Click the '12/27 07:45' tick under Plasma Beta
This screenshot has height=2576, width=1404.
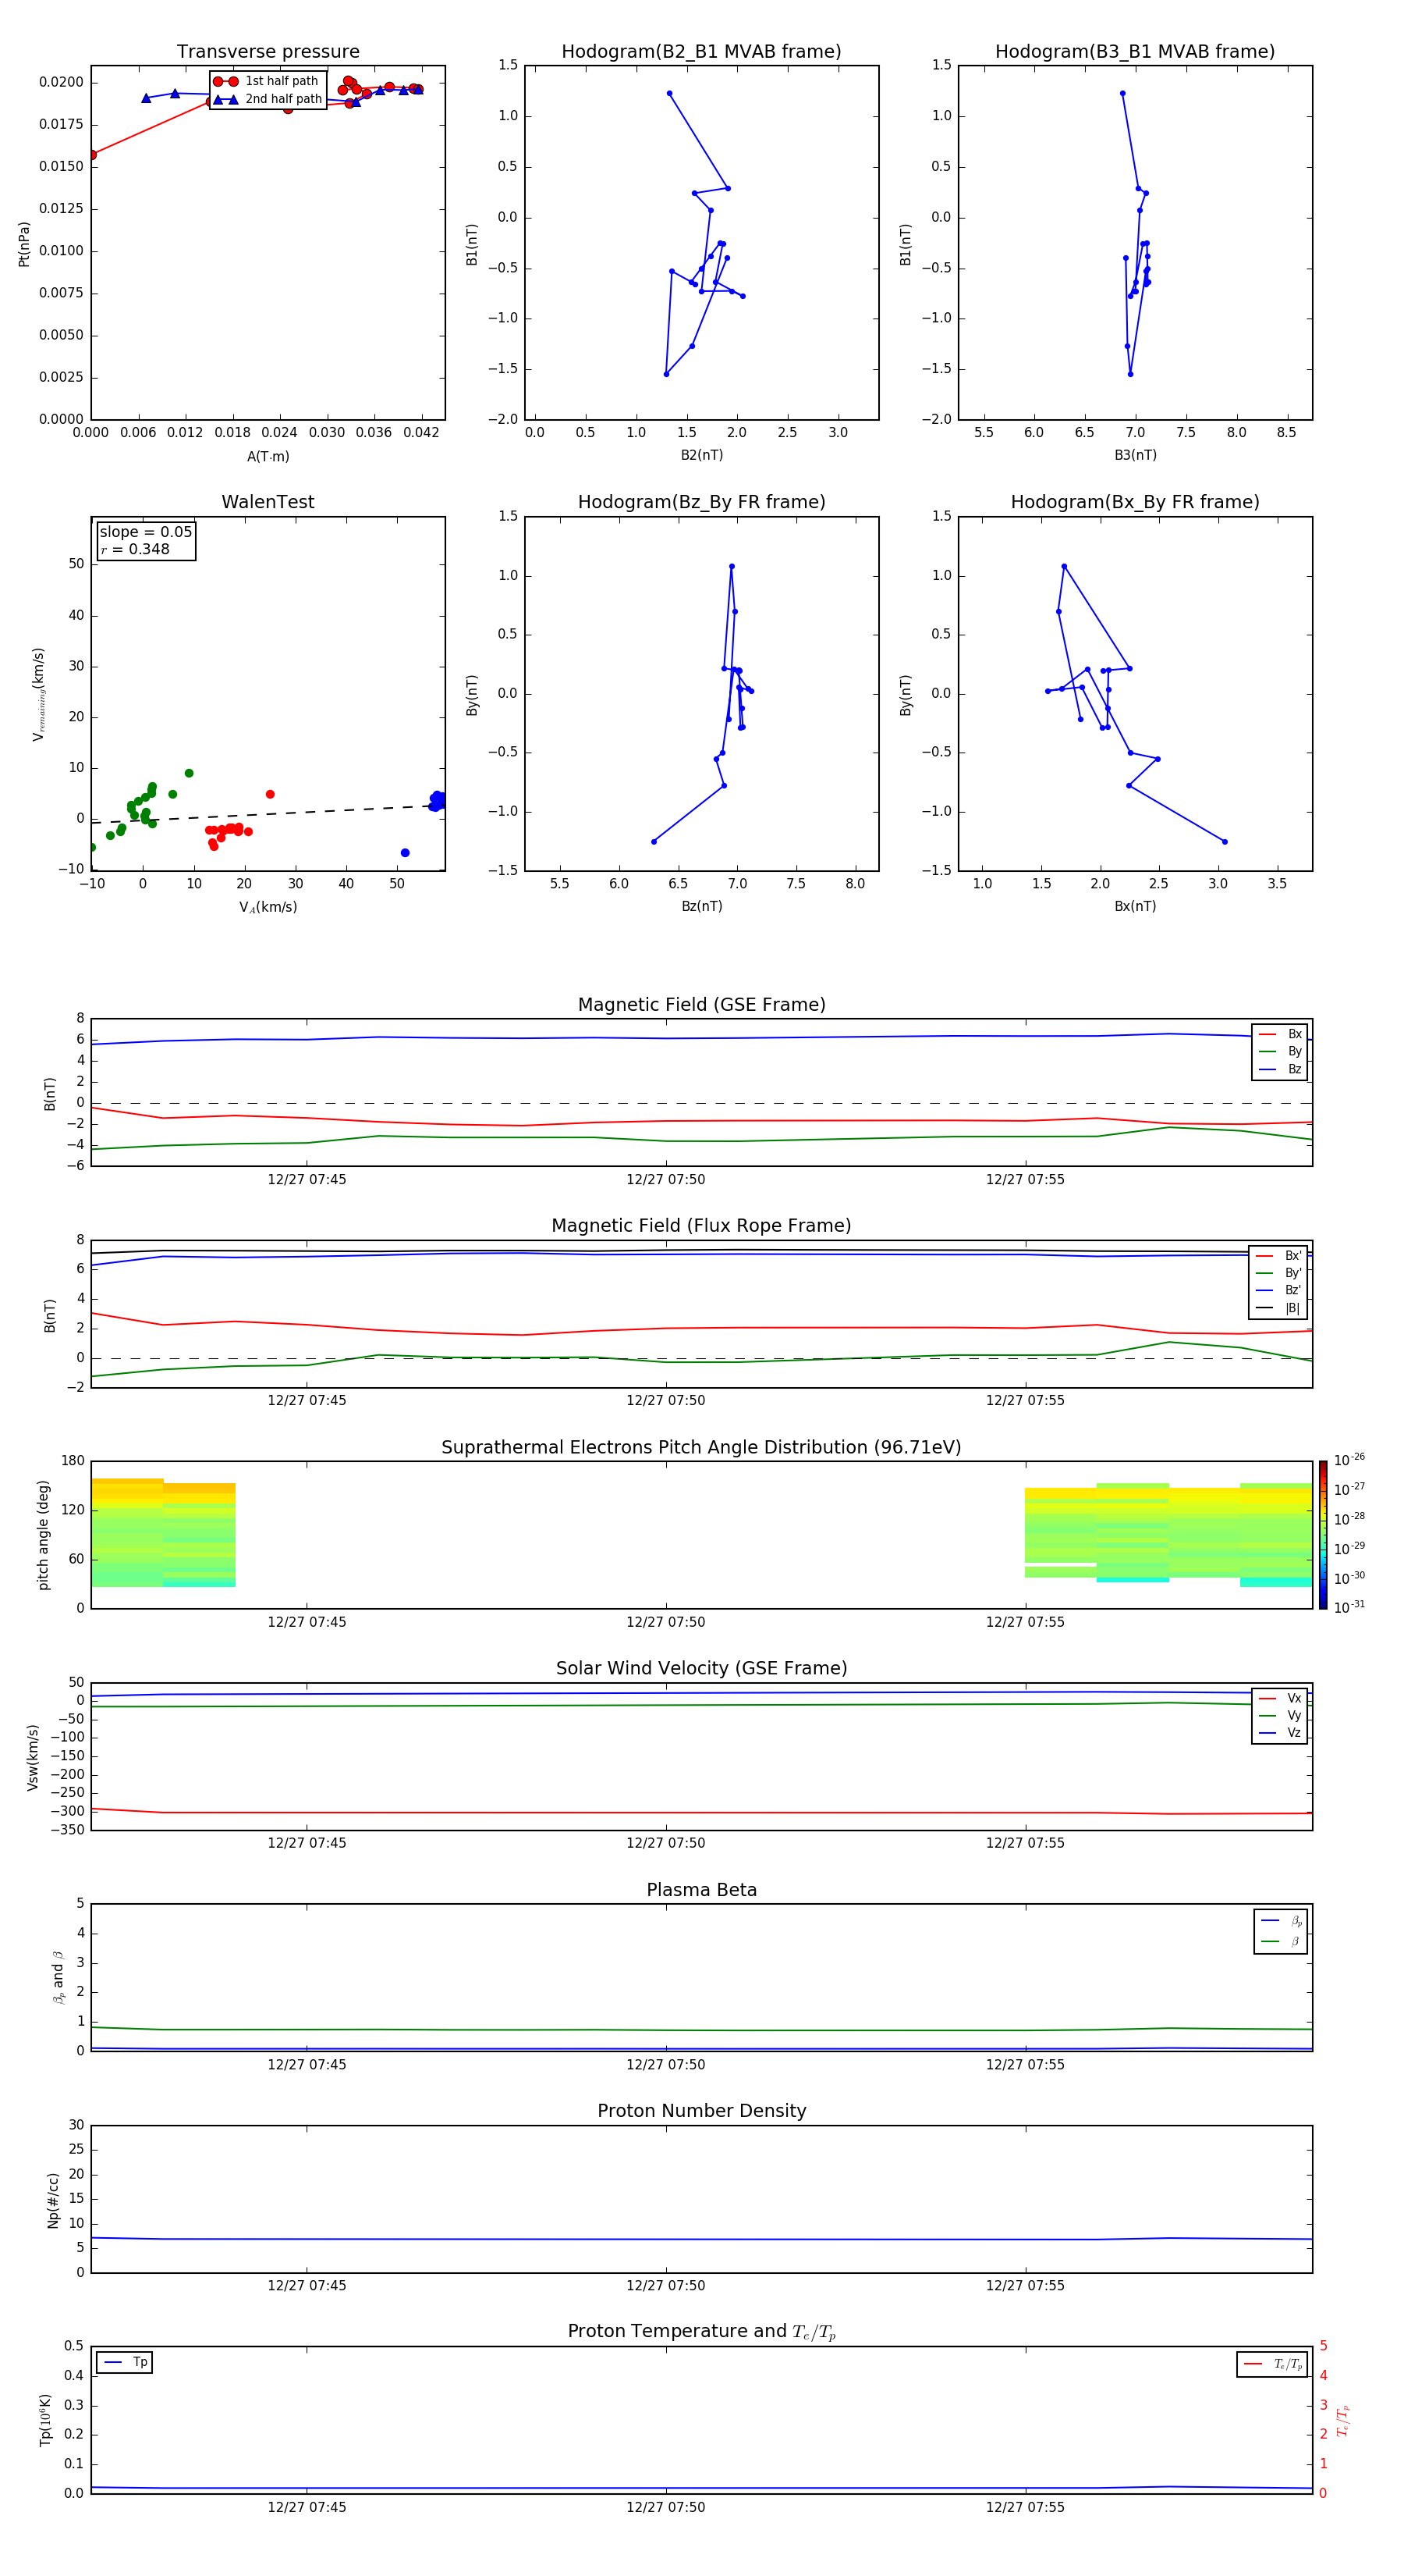(x=307, y=2065)
